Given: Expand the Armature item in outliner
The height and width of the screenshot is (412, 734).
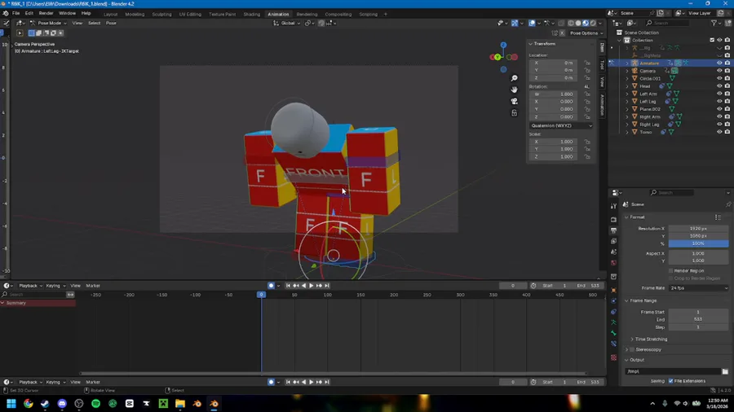Looking at the screenshot, I should 627,63.
